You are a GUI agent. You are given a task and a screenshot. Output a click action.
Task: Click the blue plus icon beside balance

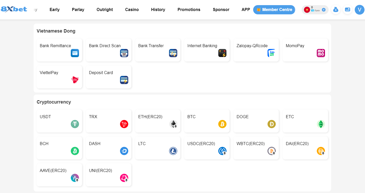(324, 10)
